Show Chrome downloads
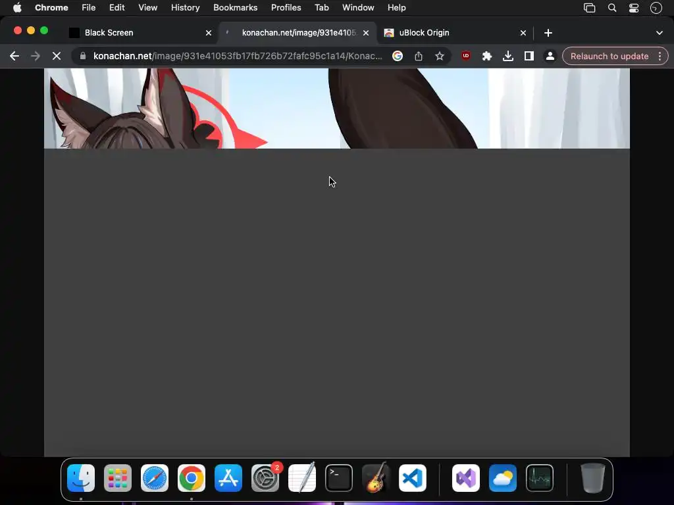 click(507, 57)
